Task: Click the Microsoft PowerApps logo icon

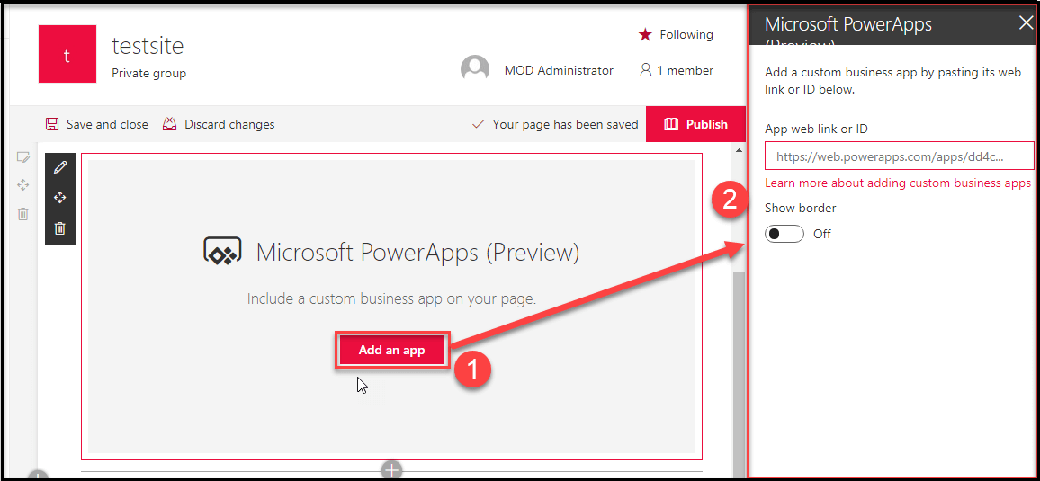Action: point(222,252)
